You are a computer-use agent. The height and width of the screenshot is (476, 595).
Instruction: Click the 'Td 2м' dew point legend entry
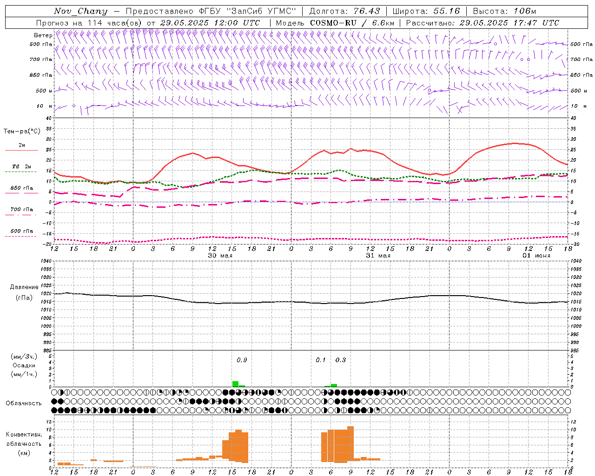(21, 166)
